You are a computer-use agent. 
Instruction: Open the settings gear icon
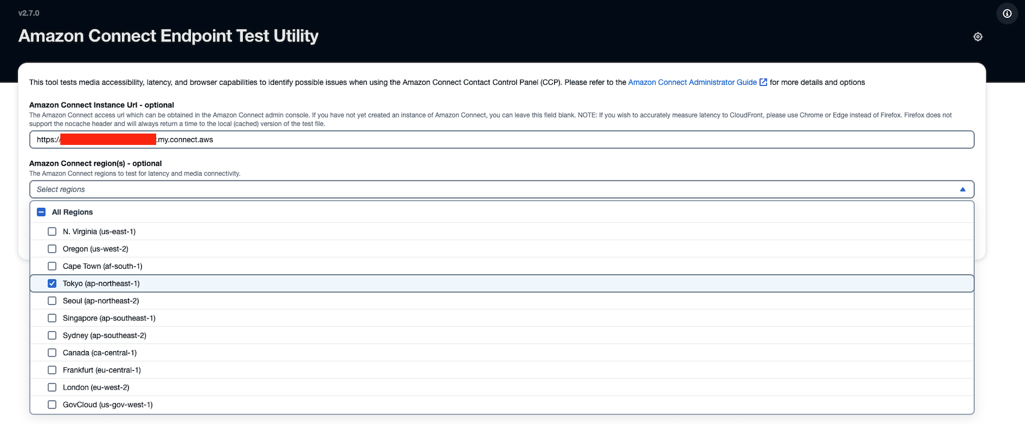click(978, 37)
